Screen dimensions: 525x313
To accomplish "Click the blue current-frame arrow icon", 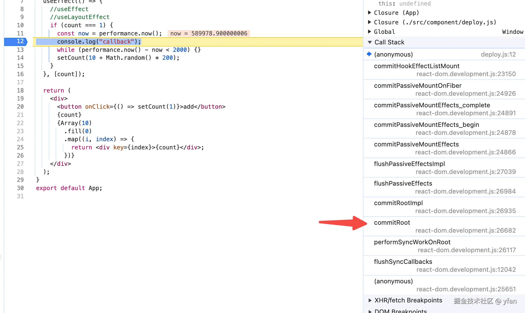I will click(369, 54).
